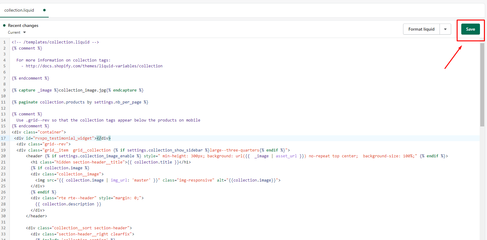Click the 'Use .grid--rev' comment on line 14
The image size is (487, 240).
pyautogui.click(x=108, y=120)
